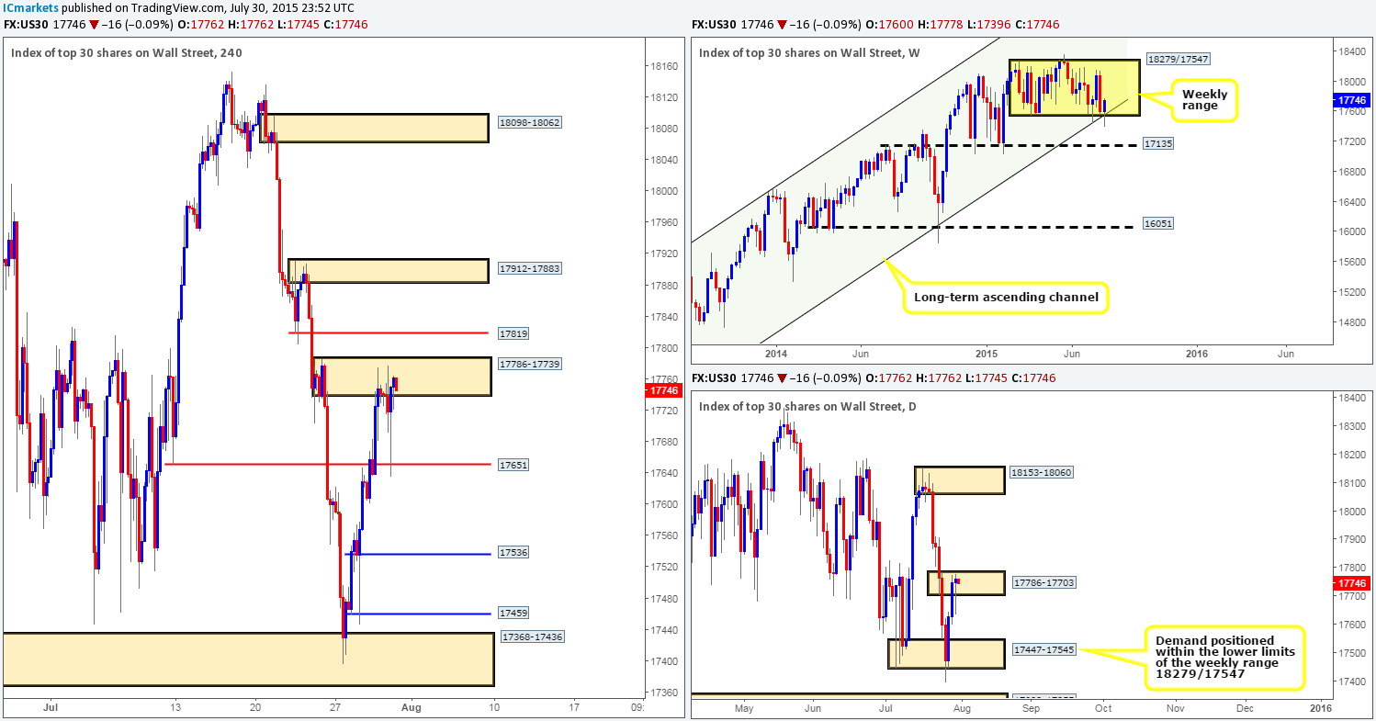The width and height of the screenshot is (1376, 721).
Task: Select the 'Long-term ascending channel' callout
Action: click(x=1006, y=298)
